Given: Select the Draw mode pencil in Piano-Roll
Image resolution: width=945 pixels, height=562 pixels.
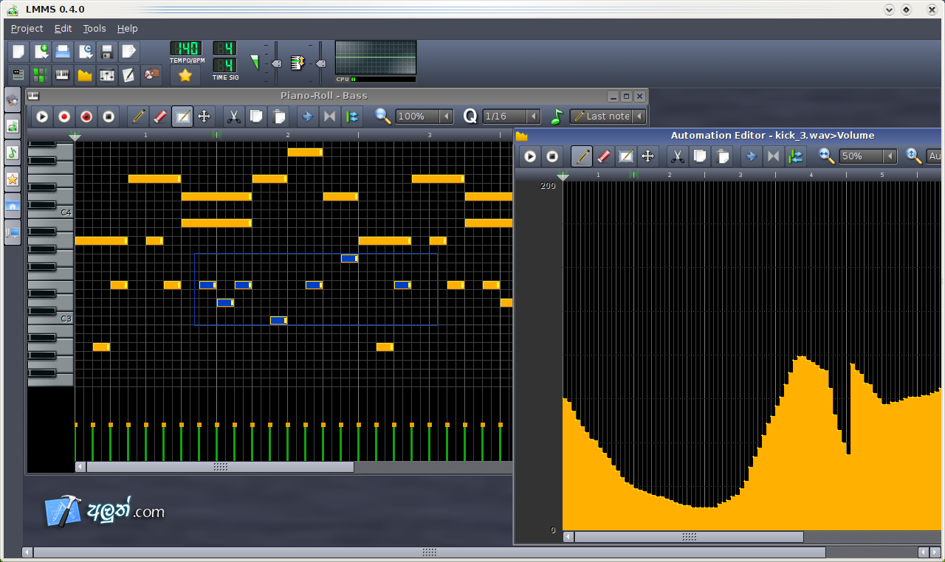Looking at the screenshot, I should pos(137,116).
